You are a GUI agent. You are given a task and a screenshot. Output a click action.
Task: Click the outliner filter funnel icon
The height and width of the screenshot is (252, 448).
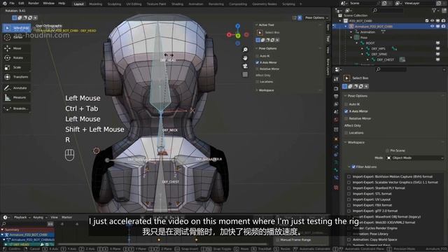434,10
